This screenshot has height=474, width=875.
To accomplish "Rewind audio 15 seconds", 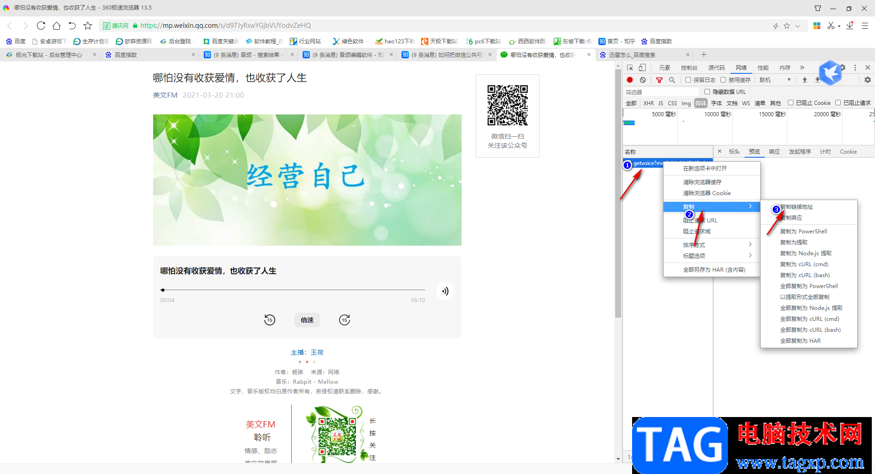I will coord(270,320).
